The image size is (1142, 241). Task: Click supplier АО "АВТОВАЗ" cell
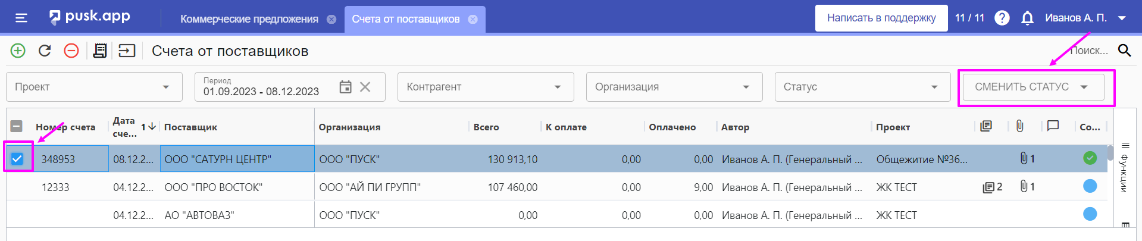coord(237,215)
